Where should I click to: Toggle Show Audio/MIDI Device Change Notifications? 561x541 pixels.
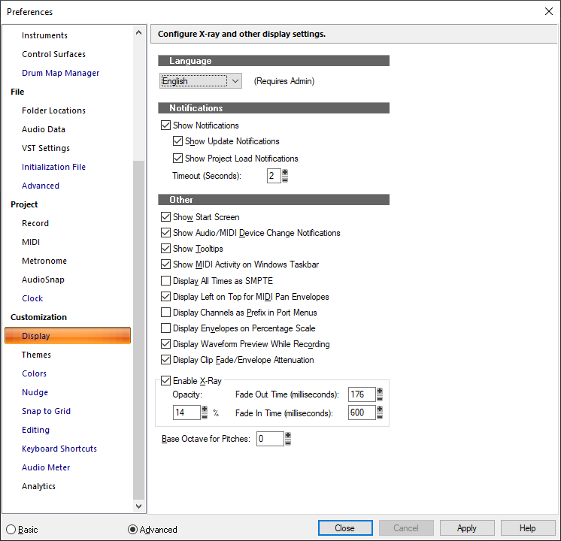165,232
